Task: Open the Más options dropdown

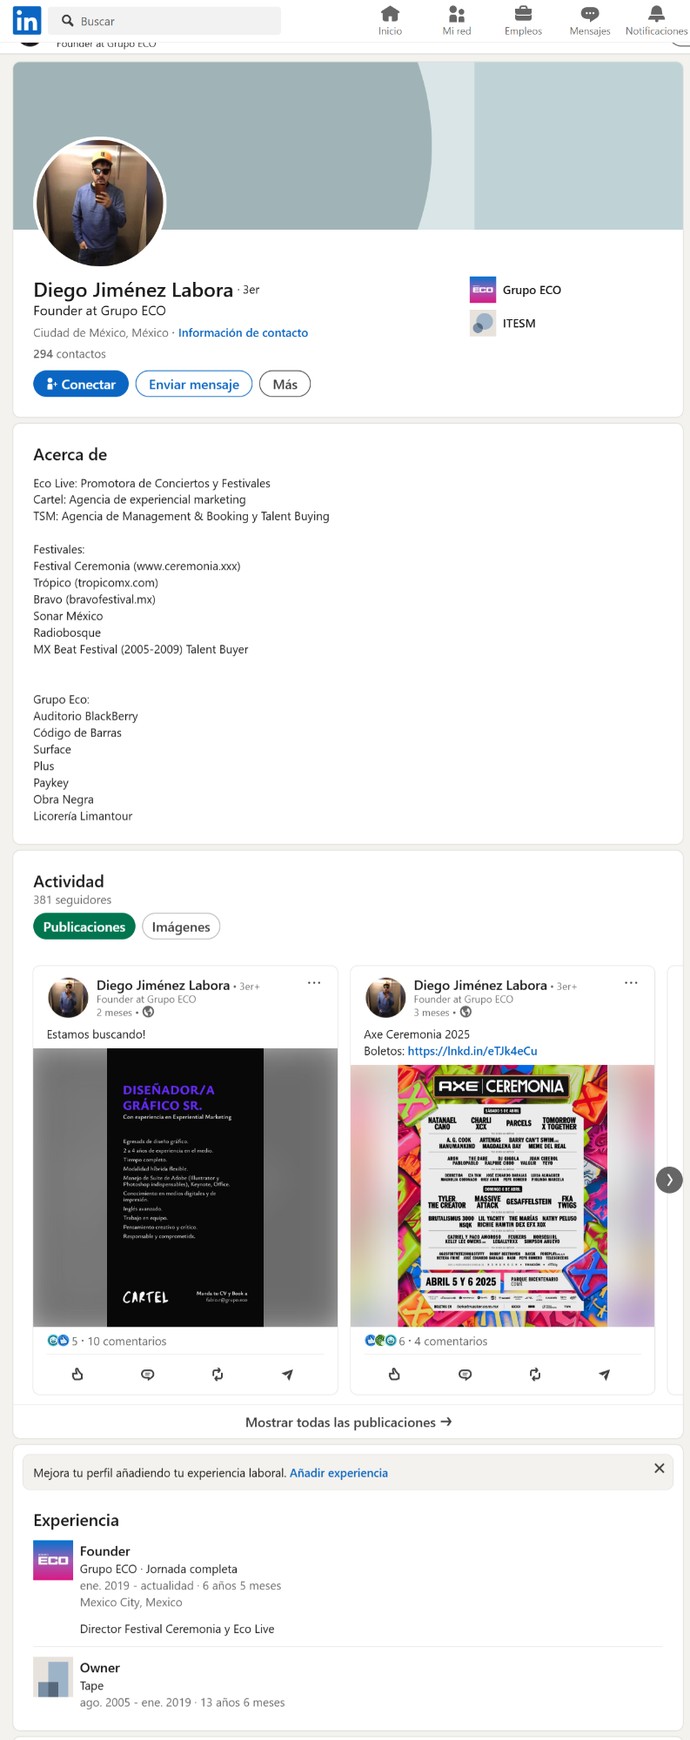Action: 285,384
